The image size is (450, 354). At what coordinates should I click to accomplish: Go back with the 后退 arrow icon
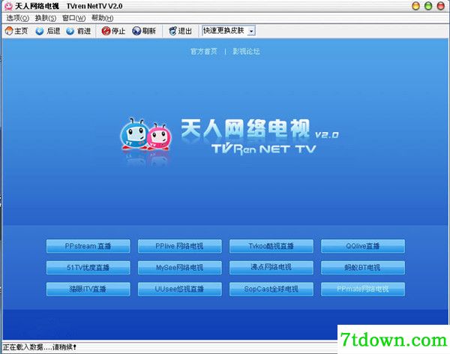coord(39,31)
